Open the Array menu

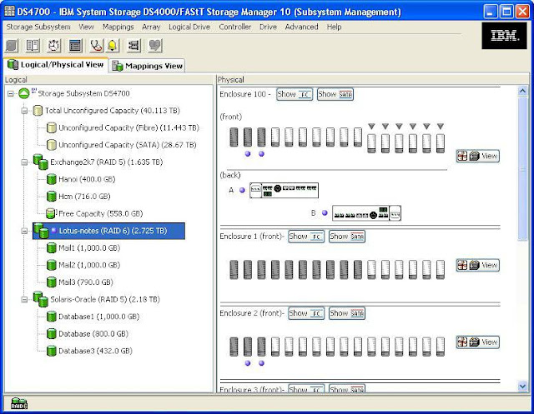[x=151, y=27]
